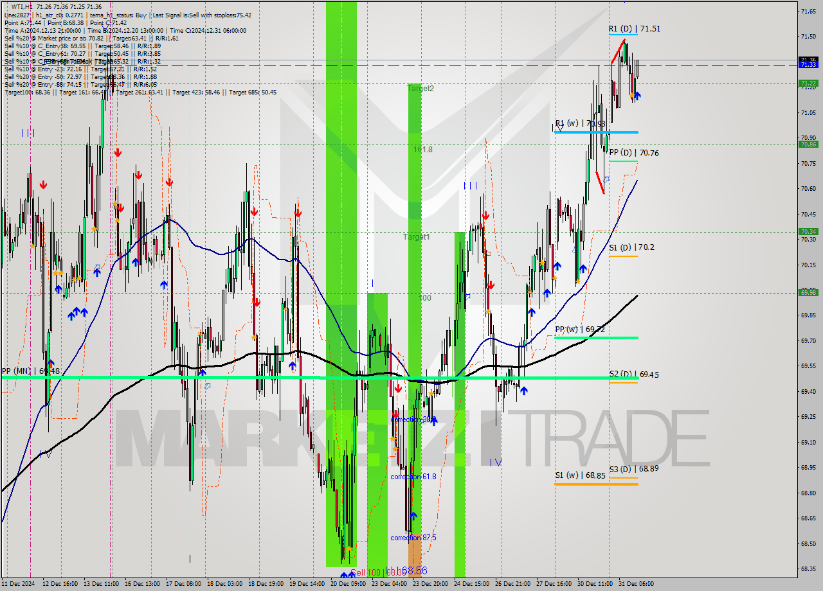Click the '27 Dec 16:00' time axis label
The image size is (823, 591).
[554, 584]
